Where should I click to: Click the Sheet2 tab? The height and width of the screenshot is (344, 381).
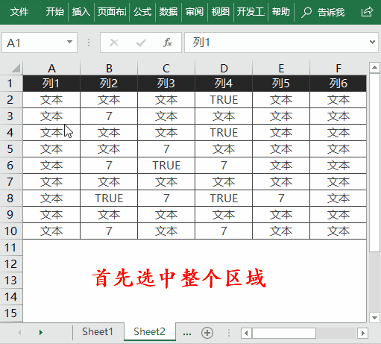click(x=149, y=331)
